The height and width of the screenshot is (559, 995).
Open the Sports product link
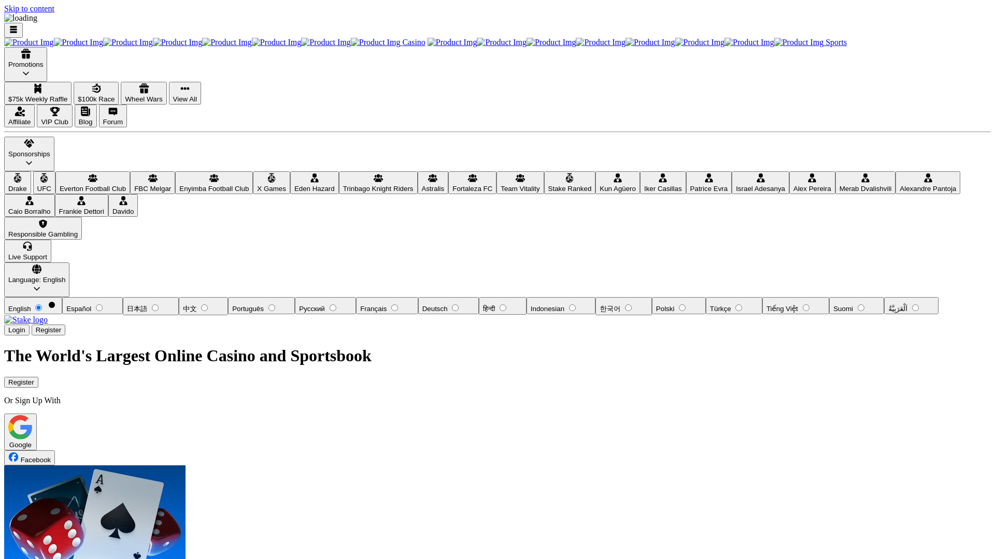pos(637,42)
